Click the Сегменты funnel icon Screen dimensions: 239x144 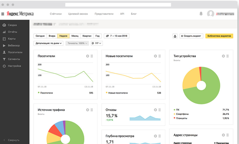tap(4, 59)
